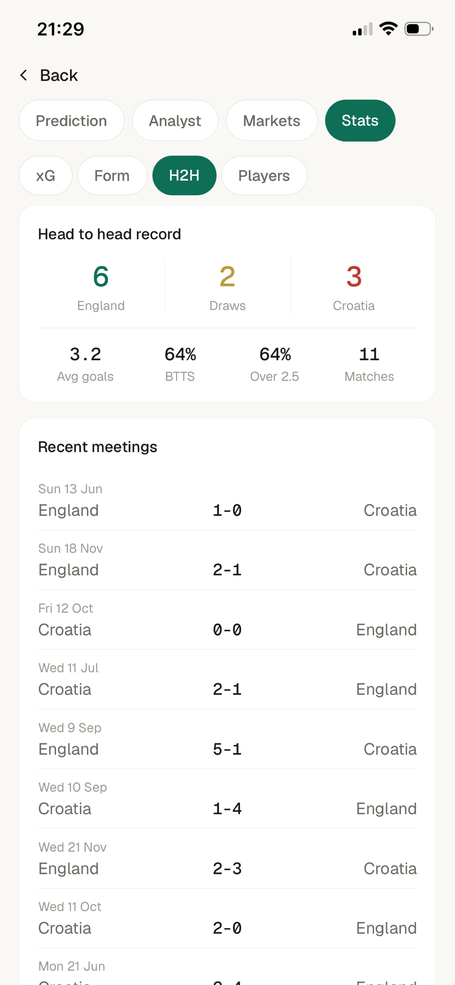
Task: Tap England's 6 wins count
Action: [x=101, y=276]
